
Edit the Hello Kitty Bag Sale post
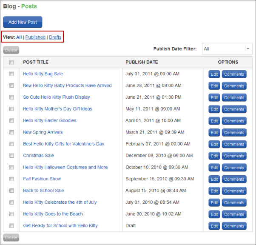click(214, 74)
